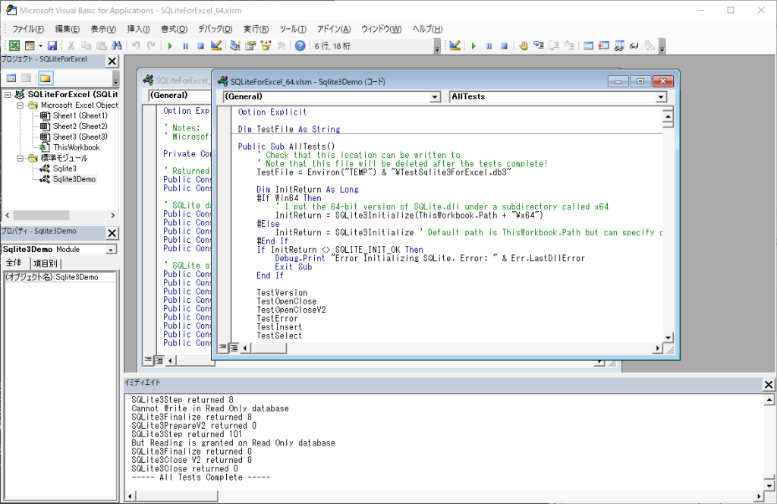Click the Immediate window scroll-up arrow
This screenshot has width=777, height=504.
tap(769, 400)
